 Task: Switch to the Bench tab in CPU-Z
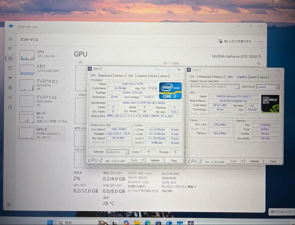point(154,76)
